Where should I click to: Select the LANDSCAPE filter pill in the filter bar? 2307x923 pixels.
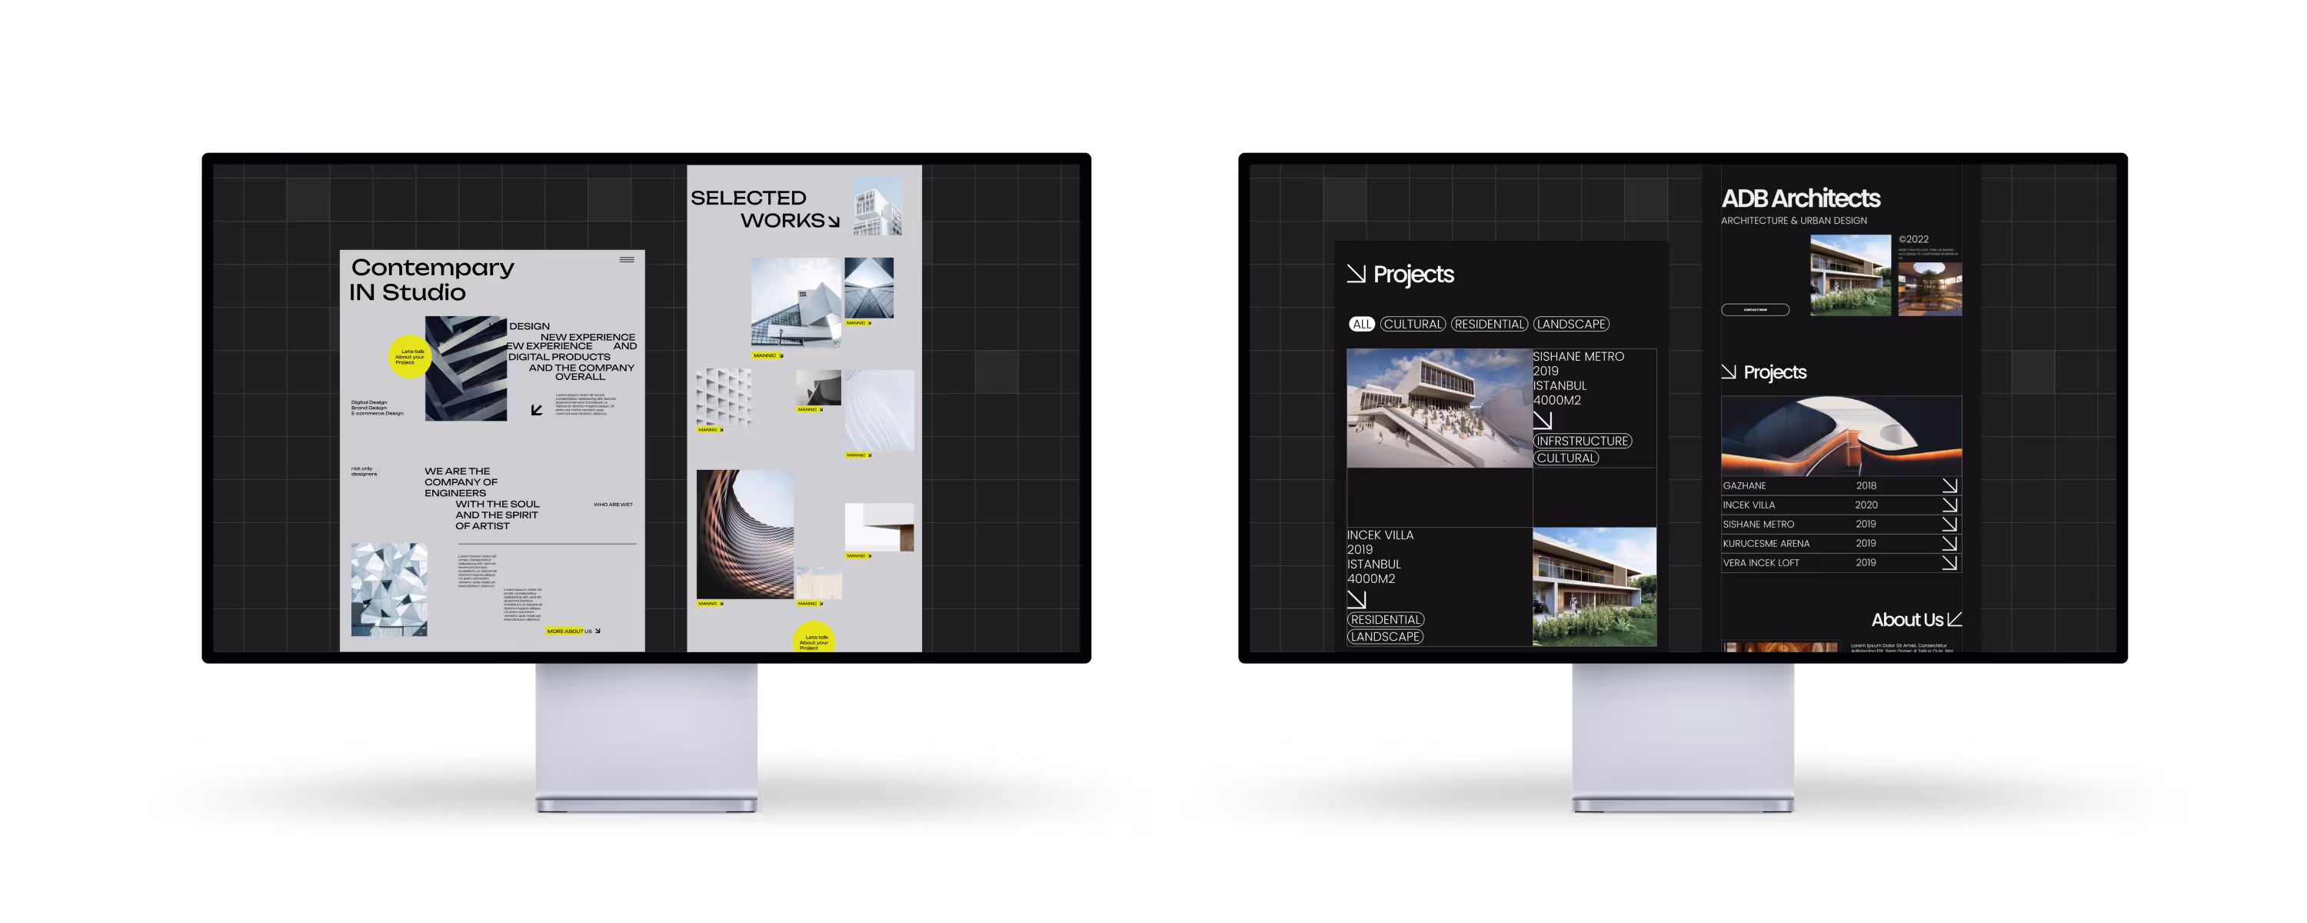(1571, 325)
